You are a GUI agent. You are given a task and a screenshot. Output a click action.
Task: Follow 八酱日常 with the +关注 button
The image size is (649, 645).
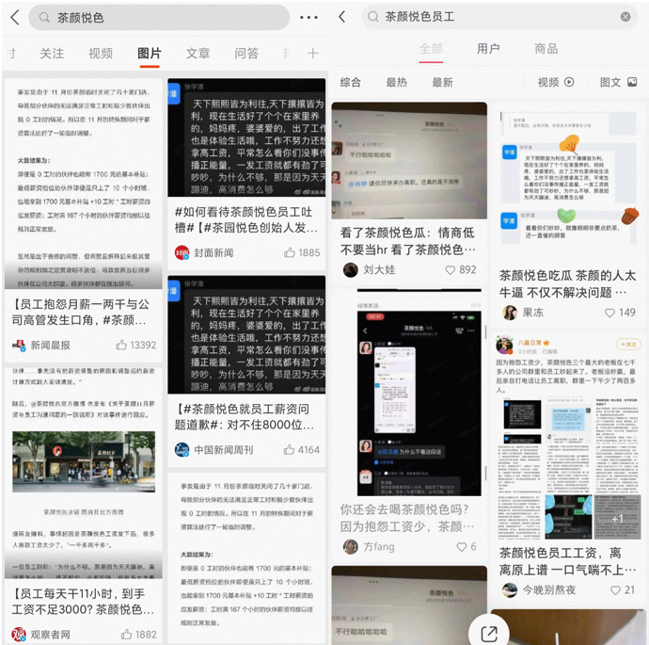point(628,345)
